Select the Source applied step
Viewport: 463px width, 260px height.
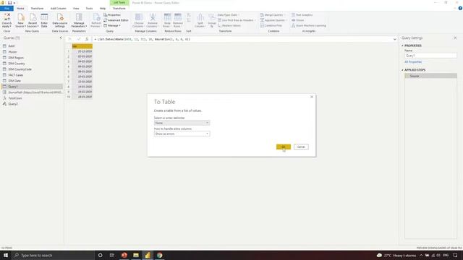(430, 76)
